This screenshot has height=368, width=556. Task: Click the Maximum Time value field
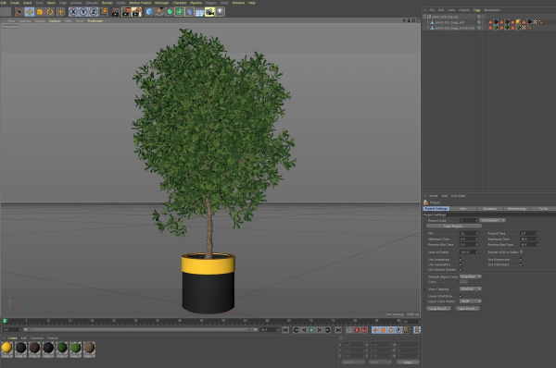529,239
